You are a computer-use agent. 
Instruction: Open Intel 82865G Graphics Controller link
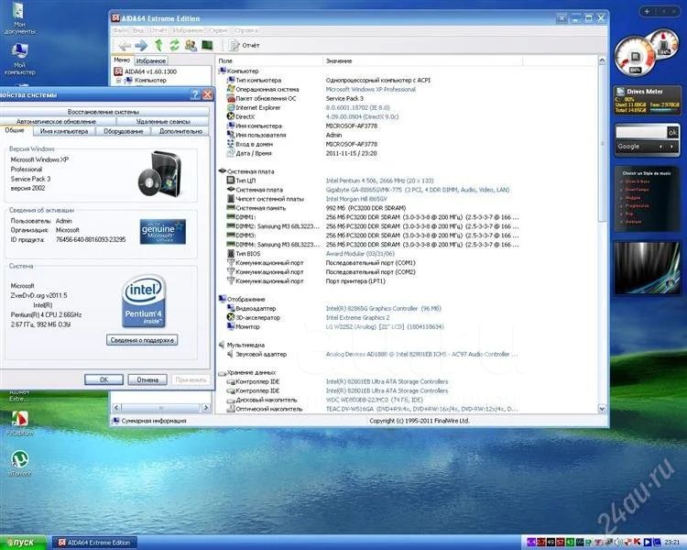click(384, 309)
